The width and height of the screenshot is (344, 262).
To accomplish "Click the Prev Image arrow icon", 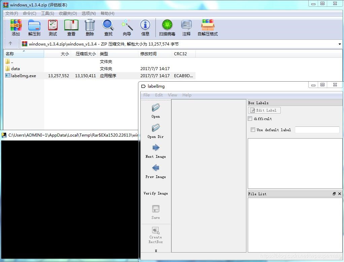I will 156,168.
